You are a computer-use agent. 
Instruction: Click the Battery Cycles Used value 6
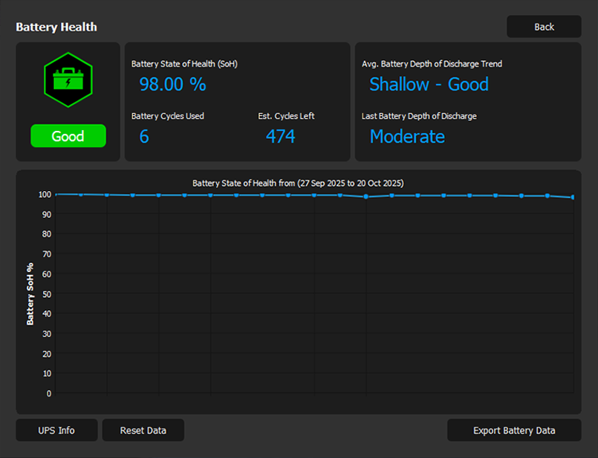pos(144,137)
